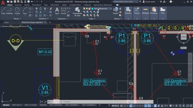This screenshot has width=193, height=108.
Task: Expand the Dibujo panel
Action: pyautogui.click(x=17, y=19)
